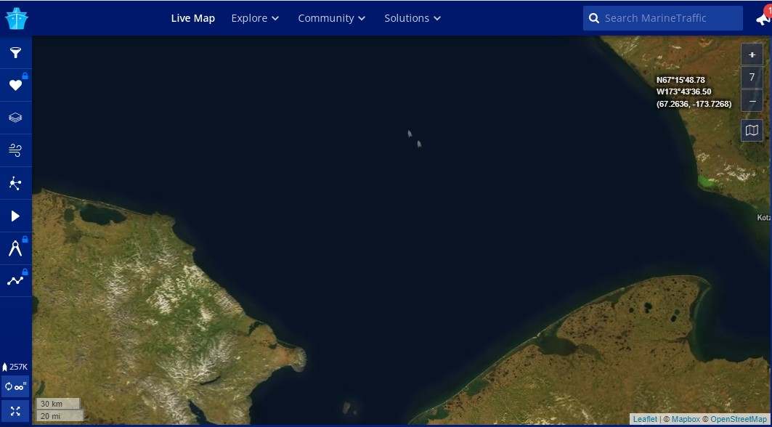Open the route planner line icon
The width and height of the screenshot is (772, 427).
pyautogui.click(x=15, y=280)
